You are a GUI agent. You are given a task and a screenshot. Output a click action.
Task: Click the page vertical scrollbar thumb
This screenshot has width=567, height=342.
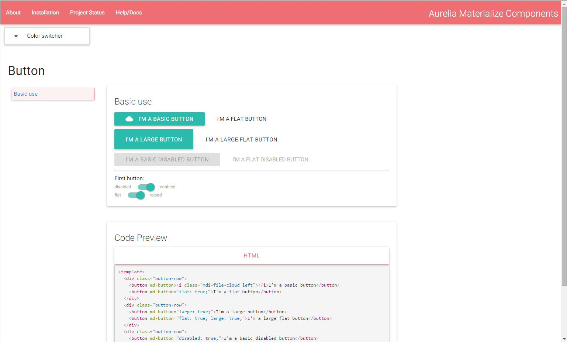[564, 148]
